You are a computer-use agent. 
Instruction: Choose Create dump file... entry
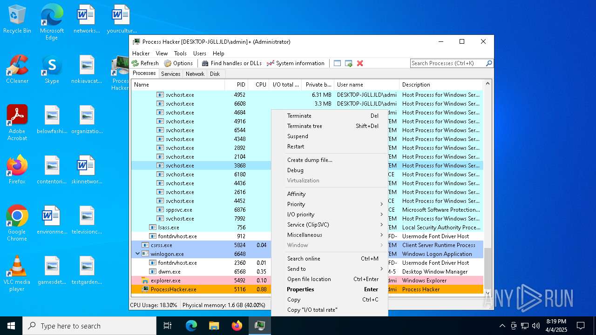[x=330, y=160]
